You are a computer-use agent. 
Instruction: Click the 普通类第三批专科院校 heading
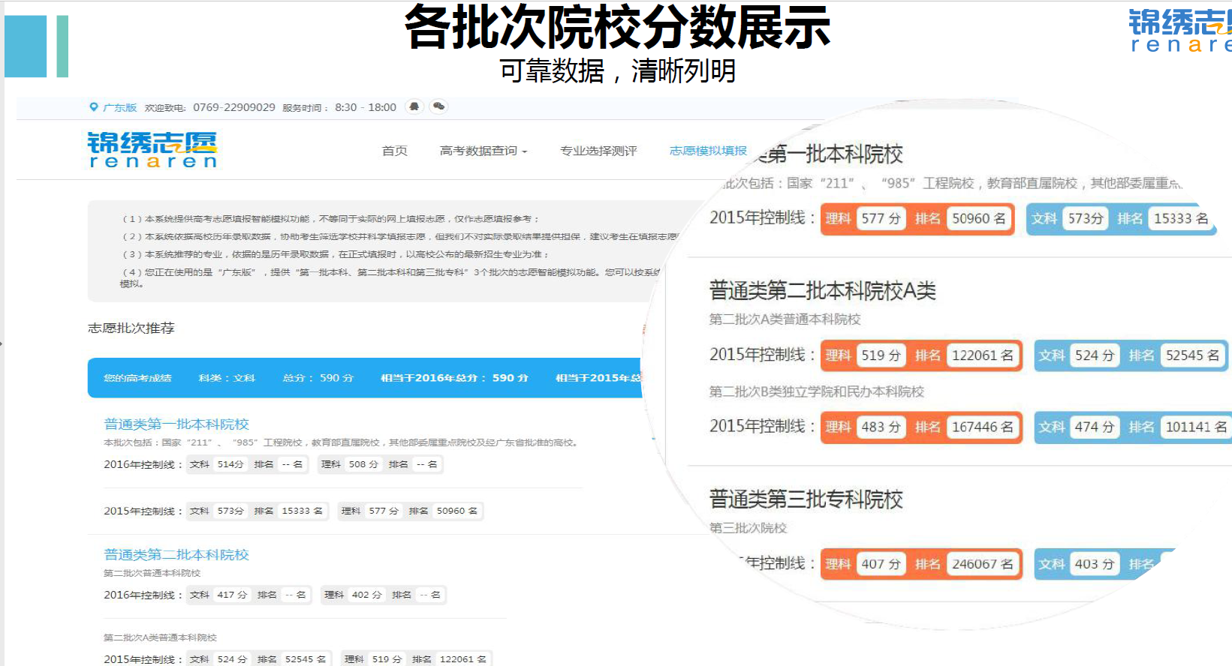806,499
